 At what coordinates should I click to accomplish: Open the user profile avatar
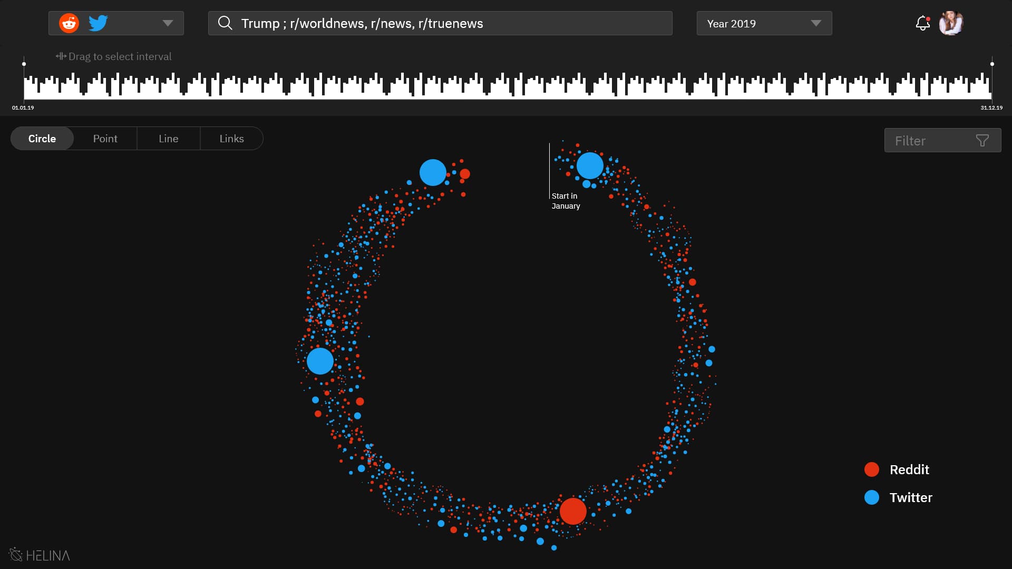click(x=951, y=23)
